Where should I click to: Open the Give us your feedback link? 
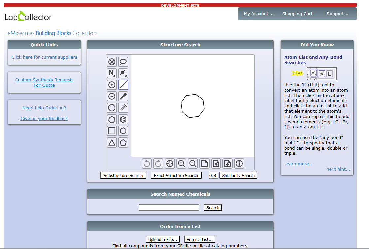44,118
